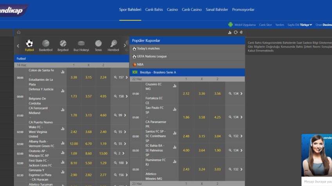Open the Canlı Bahis menu

(154, 9)
